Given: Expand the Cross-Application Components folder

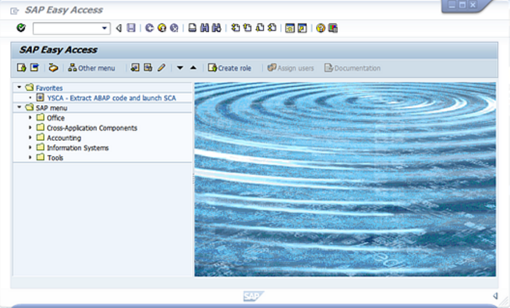Looking at the screenshot, I should (x=30, y=127).
